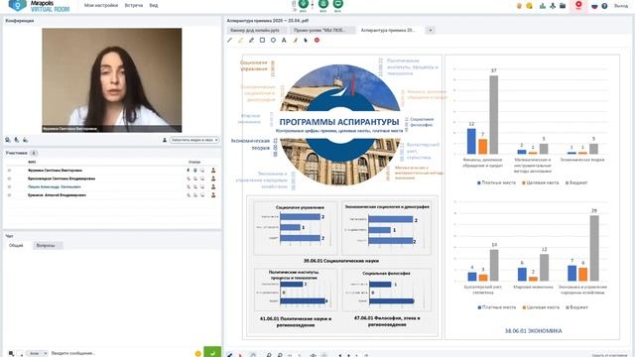Click role person icon for Александр row
635x357 pixels.
(213, 187)
